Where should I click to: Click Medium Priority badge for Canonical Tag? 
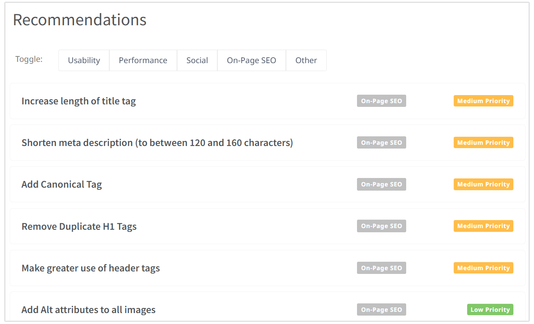pos(483,184)
